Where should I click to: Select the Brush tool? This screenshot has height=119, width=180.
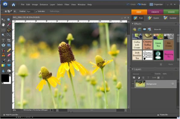click(x=3, y=60)
